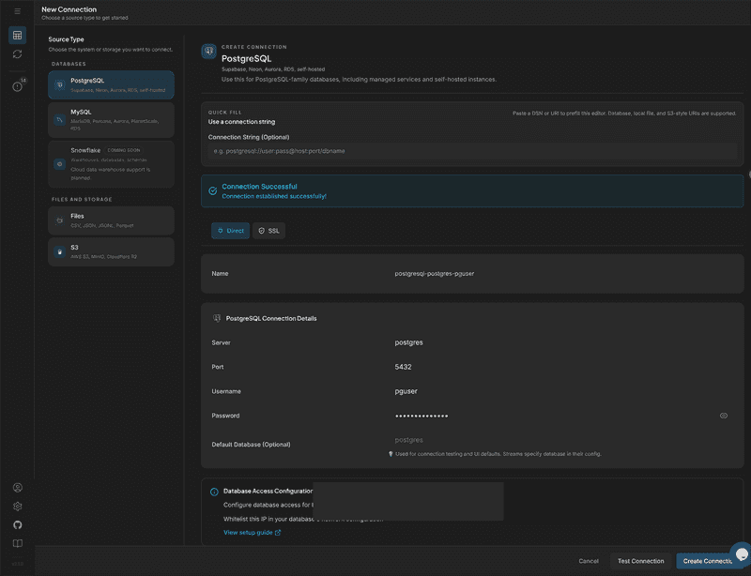Click the Test Connection button
751x576 pixels.
[641, 561]
